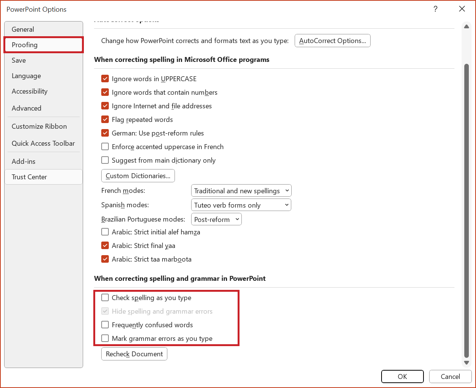Screen dimensions: 476x388
Task: Confirm with the OK button
Action: (x=402, y=376)
